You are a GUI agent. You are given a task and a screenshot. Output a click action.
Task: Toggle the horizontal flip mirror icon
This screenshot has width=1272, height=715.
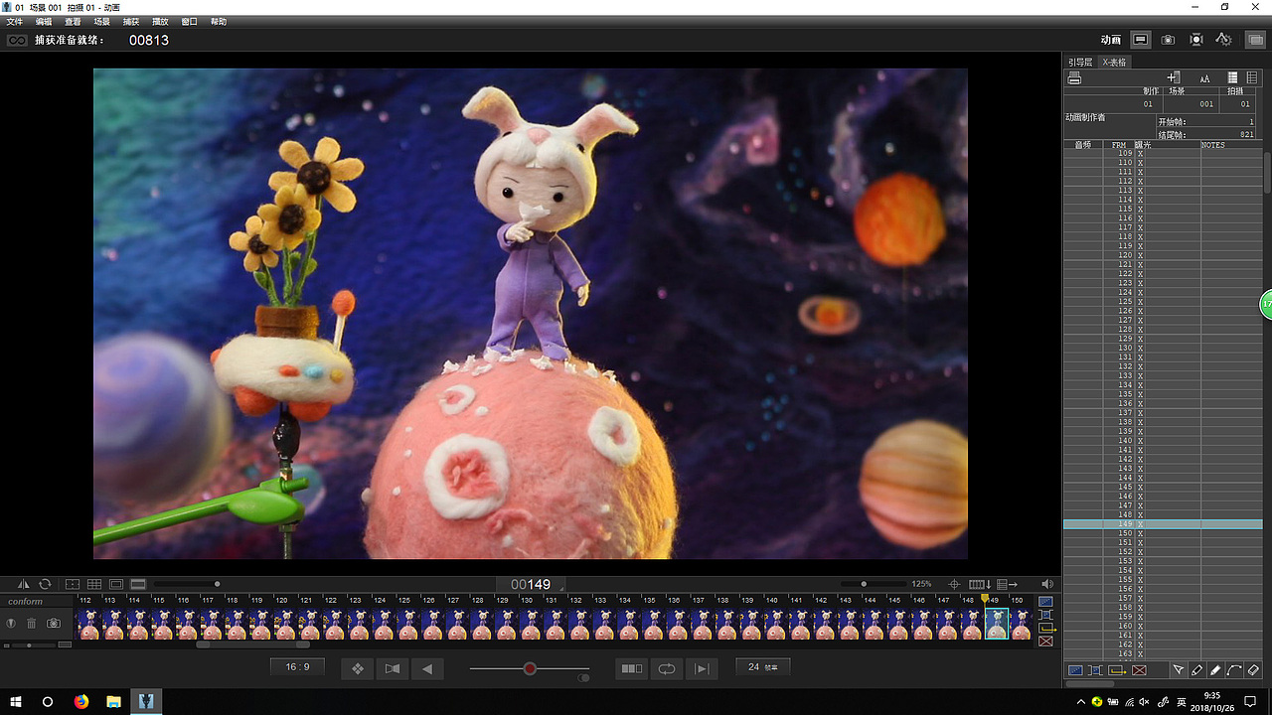(24, 584)
